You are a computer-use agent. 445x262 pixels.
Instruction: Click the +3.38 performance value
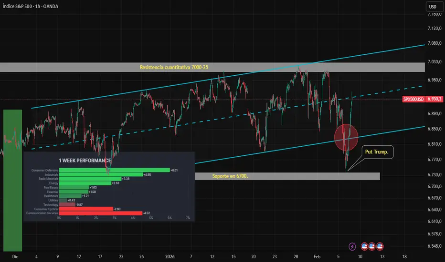click(x=126, y=179)
